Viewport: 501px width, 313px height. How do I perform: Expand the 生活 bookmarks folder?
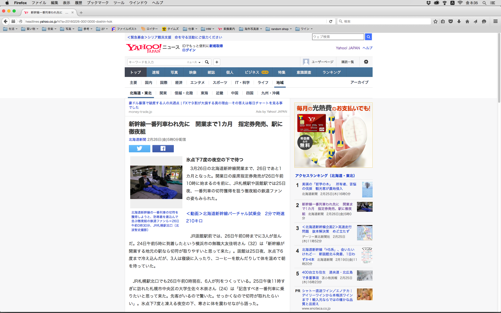10,29
